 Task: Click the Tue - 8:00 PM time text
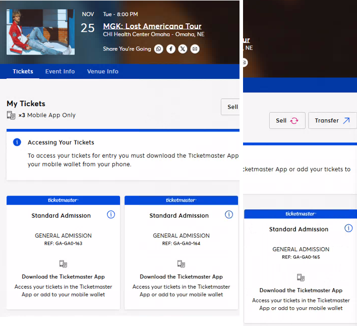[121, 14]
